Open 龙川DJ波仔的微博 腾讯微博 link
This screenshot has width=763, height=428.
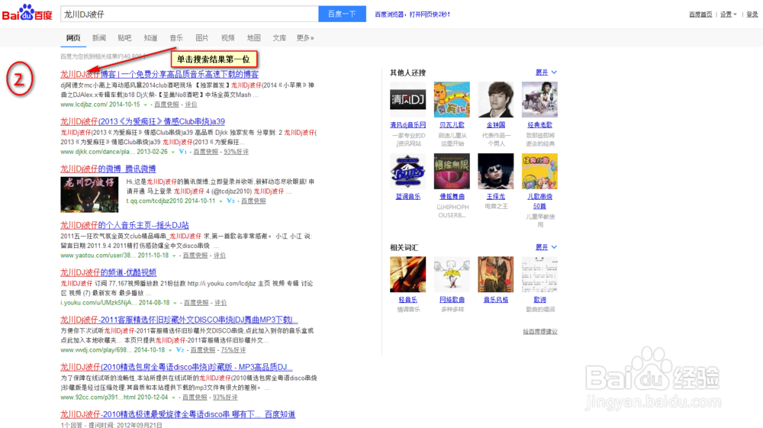coord(108,169)
